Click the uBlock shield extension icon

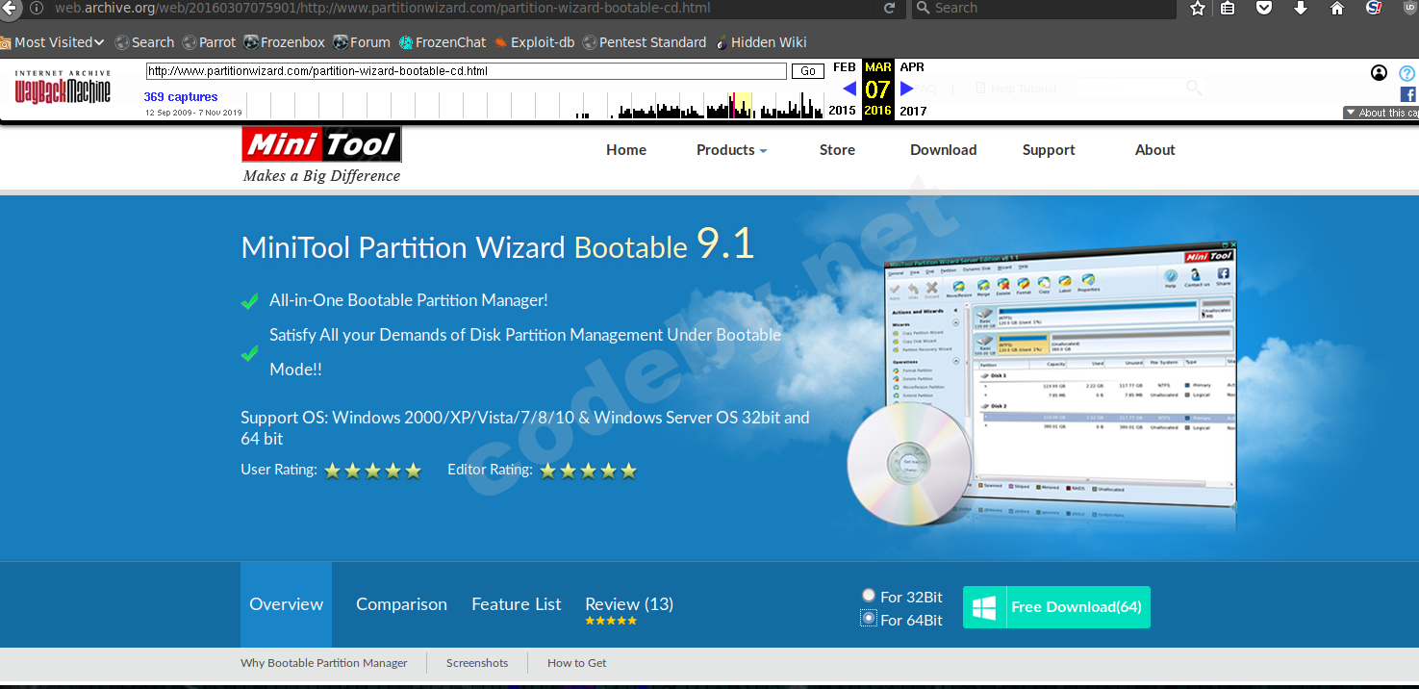click(1410, 9)
